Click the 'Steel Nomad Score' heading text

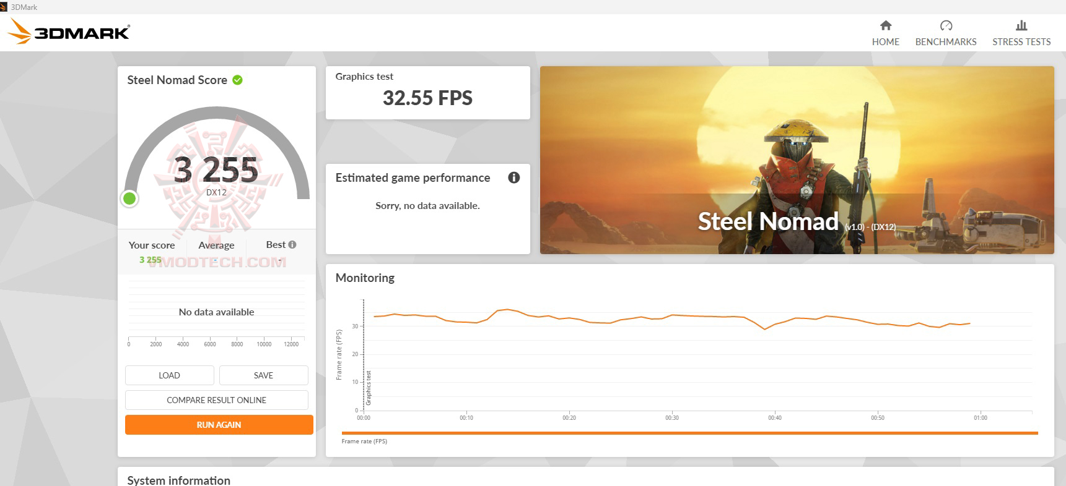click(177, 80)
